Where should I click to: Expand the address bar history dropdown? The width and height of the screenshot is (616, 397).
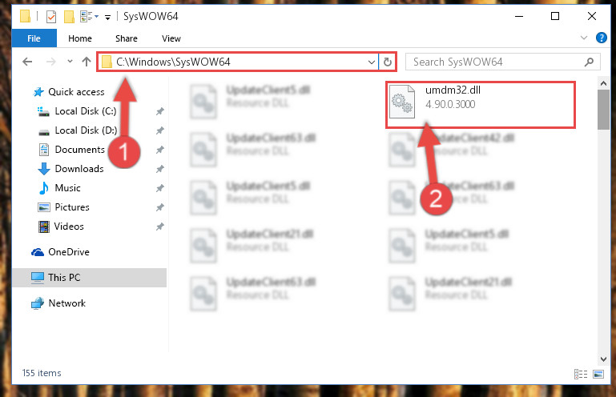pyautogui.click(x=371, y=62)
